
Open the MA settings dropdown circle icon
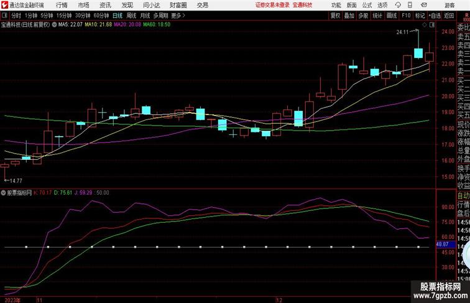(54, 25)
